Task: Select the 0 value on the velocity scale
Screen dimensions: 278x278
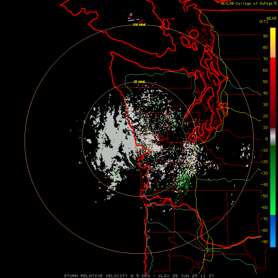Action: tap(267, 139)
